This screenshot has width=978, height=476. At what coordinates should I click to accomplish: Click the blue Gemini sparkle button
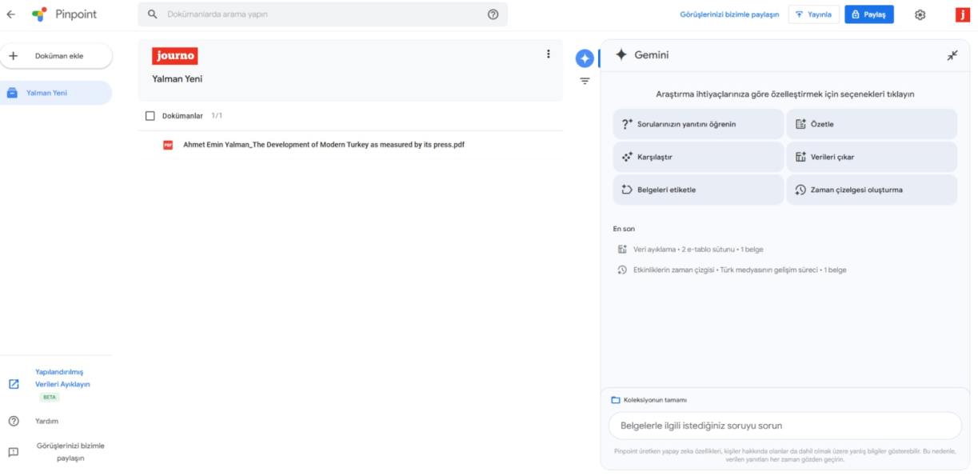(x=585, y=58)
